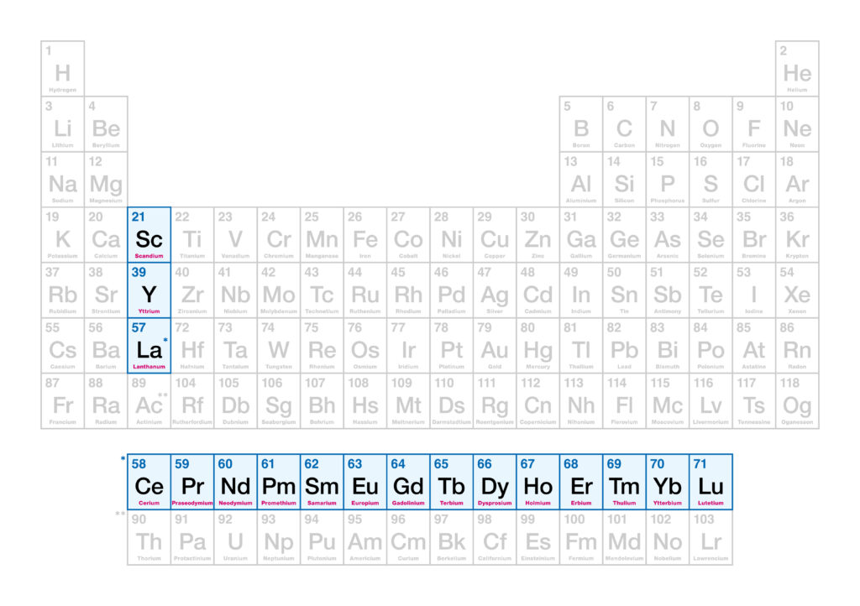Select the Uranium element cell
The image size is (860, 606).
click(x=236, y=537)
